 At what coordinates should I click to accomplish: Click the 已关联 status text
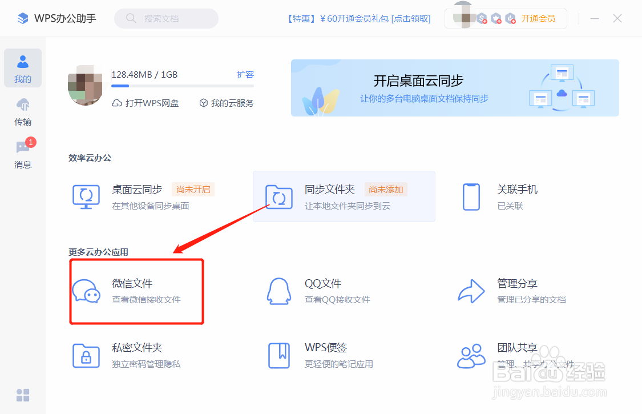510,206
